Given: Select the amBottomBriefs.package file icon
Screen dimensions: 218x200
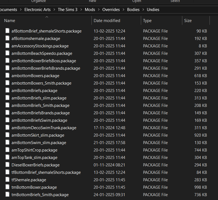Looking at the screenshot, I should click(x=7, y=90).
